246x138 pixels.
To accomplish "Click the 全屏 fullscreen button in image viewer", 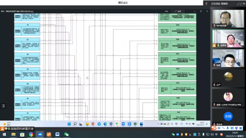I will pyautogui.click(x=178, y=11).
